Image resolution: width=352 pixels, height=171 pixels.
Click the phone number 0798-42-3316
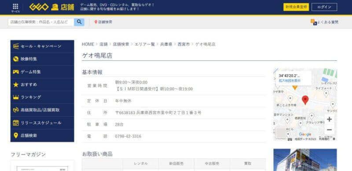[128, 136]
